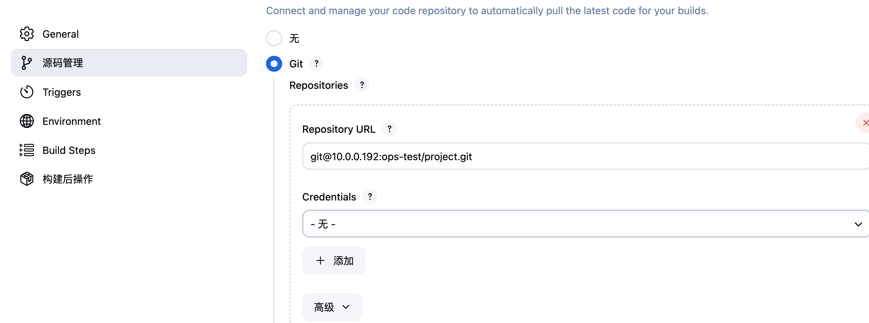Click the question mark beside Repositories
Viewport: 869px width, 323px height.
point(362,85)
